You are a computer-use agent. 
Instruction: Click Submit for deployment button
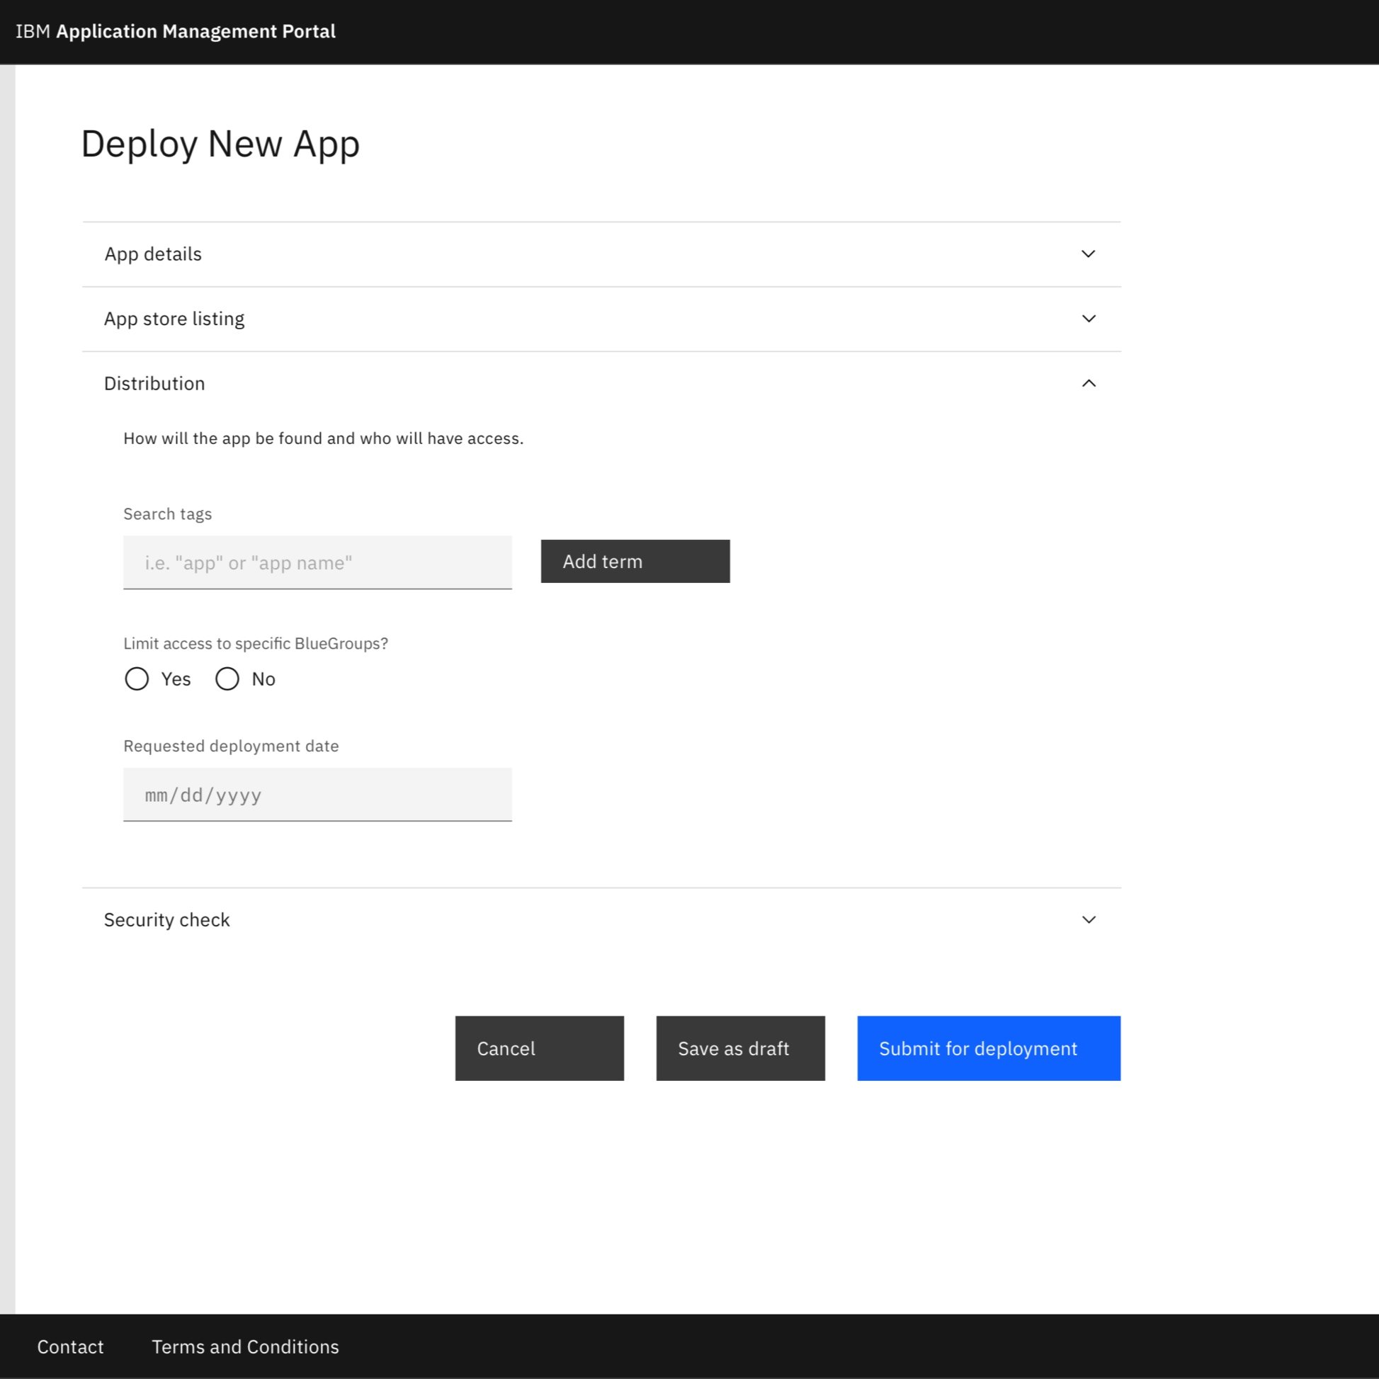989,1048
